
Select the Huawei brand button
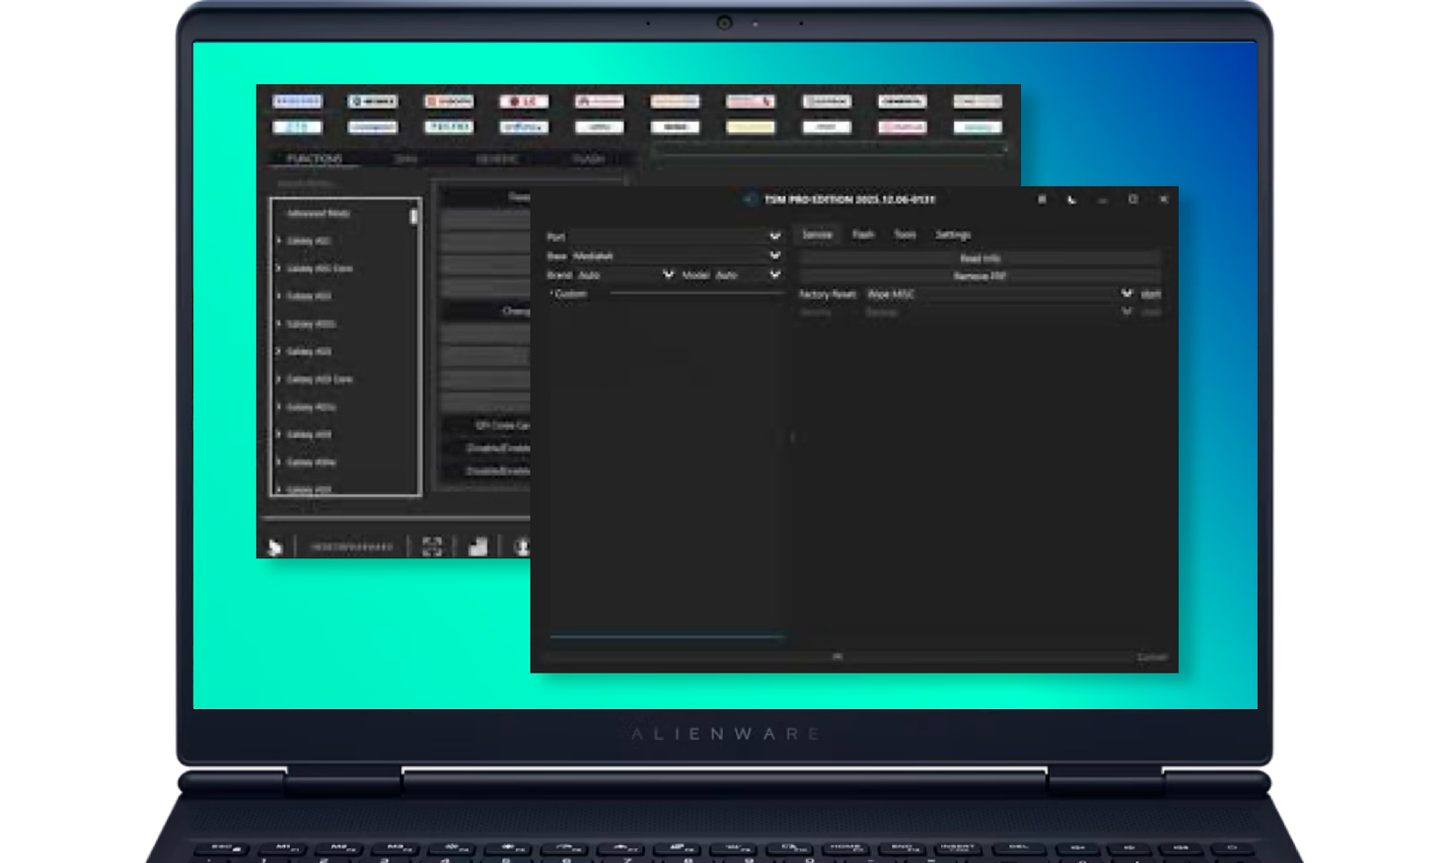point(599,102)
